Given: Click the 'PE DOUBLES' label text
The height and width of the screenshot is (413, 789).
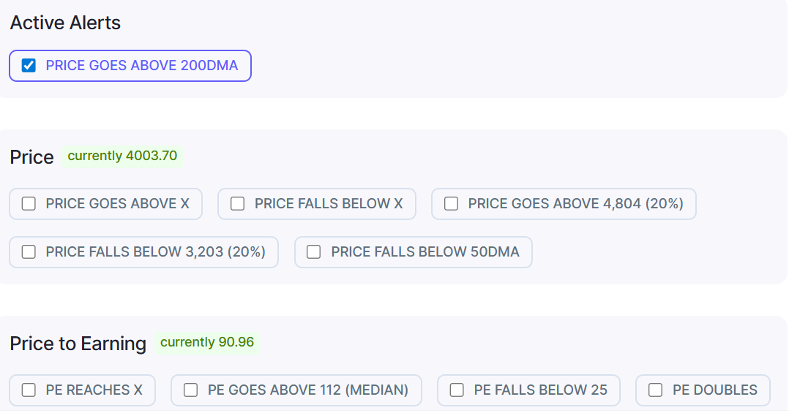Looking at the screenshot, I should pyautogui.click(x=715, y=390).
